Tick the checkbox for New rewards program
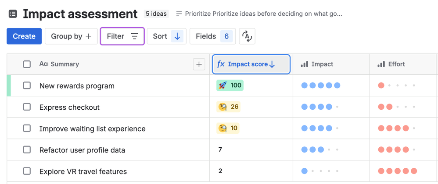This screenshot has height=184, width=438. [27, 86]
